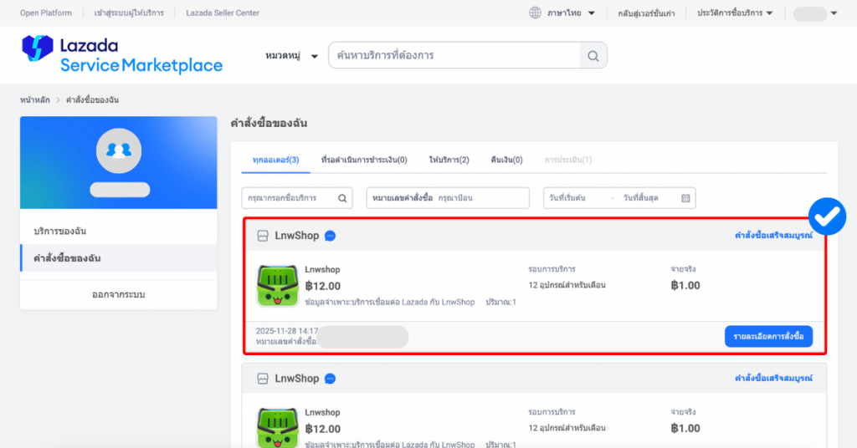Open the คืนเงิน(0) tab
Viewport: 857px width, 448px height.
tap(505, 160)
